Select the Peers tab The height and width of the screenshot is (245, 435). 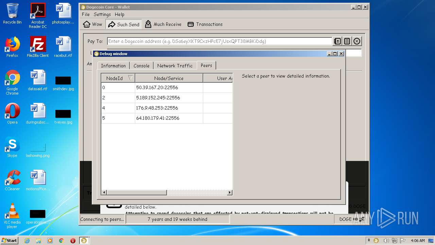(206, 65)
